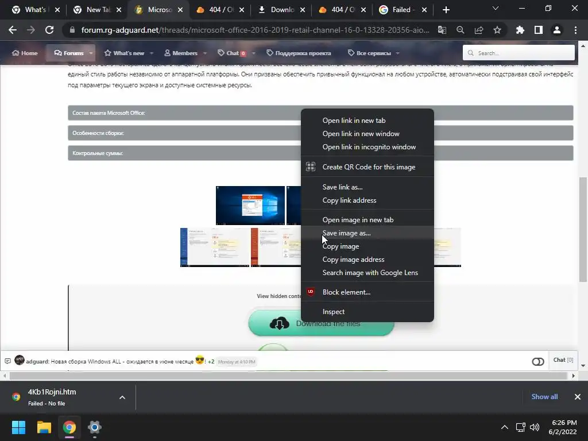Viewport: 588px width, 441px height.
Task: Close the New Tab tab
Action: (x=119, y=10)
